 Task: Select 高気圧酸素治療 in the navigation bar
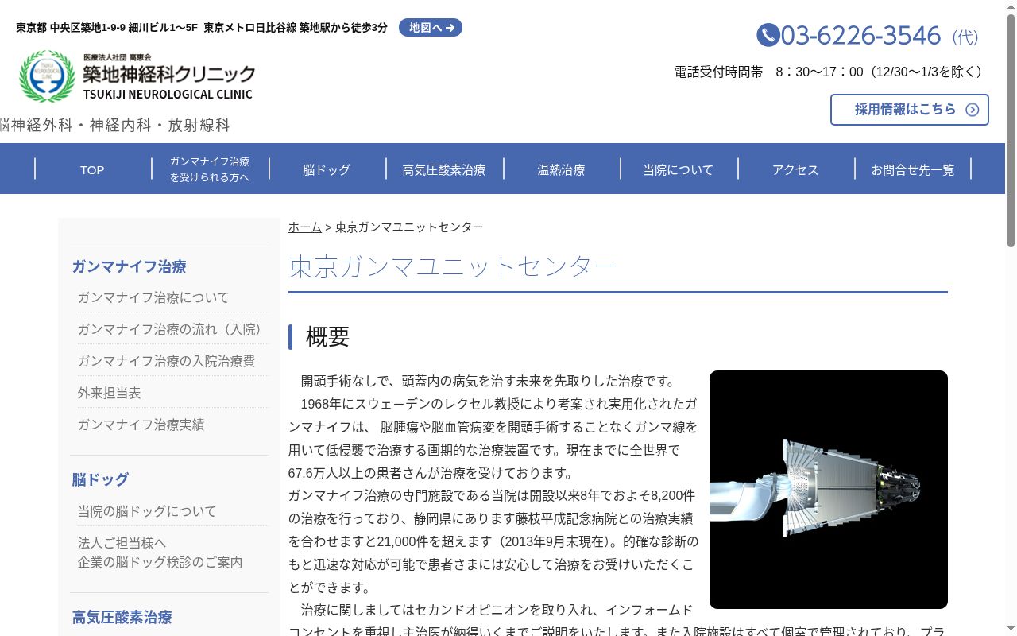tap(444, 169)
